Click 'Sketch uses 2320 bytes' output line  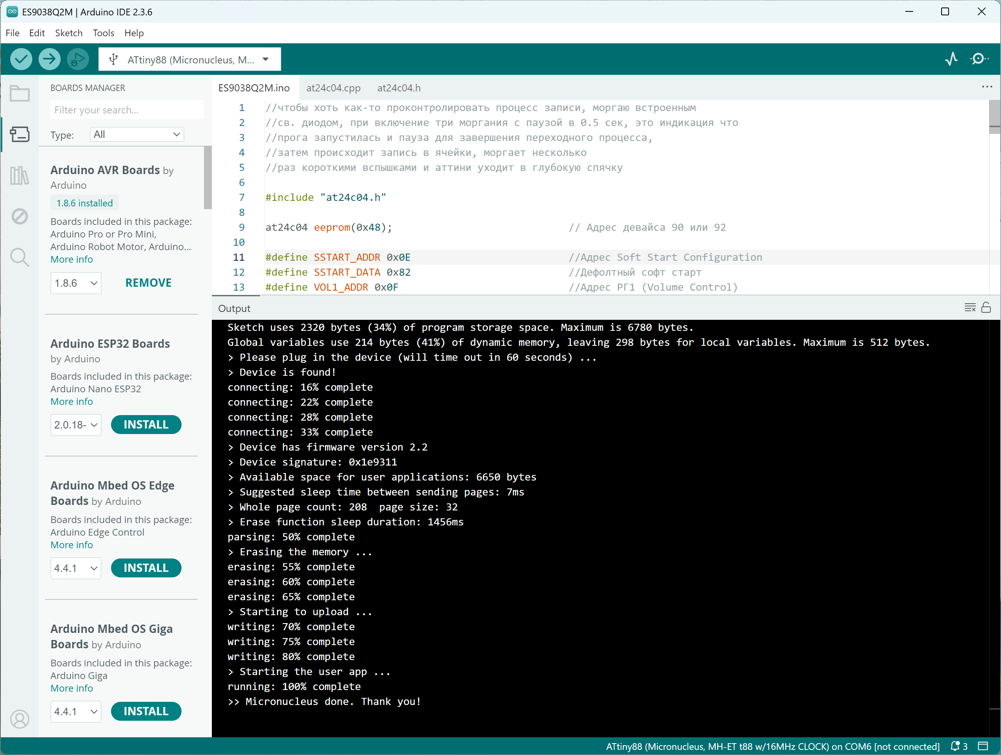(x=460, y=327)
